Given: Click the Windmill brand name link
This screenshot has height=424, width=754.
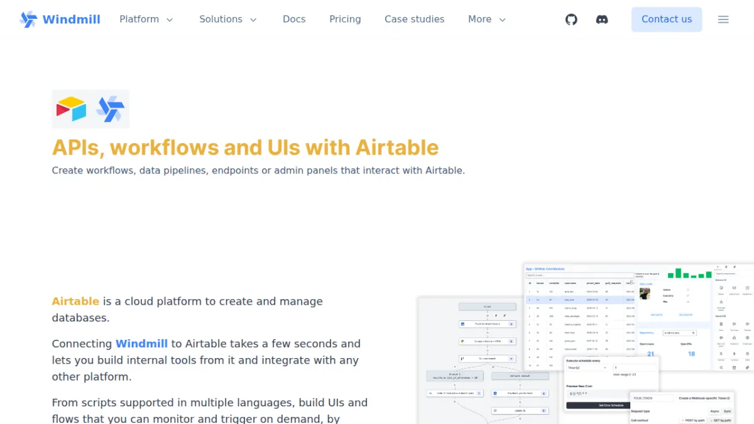Looking at the screenshot, I should point(71,19).
